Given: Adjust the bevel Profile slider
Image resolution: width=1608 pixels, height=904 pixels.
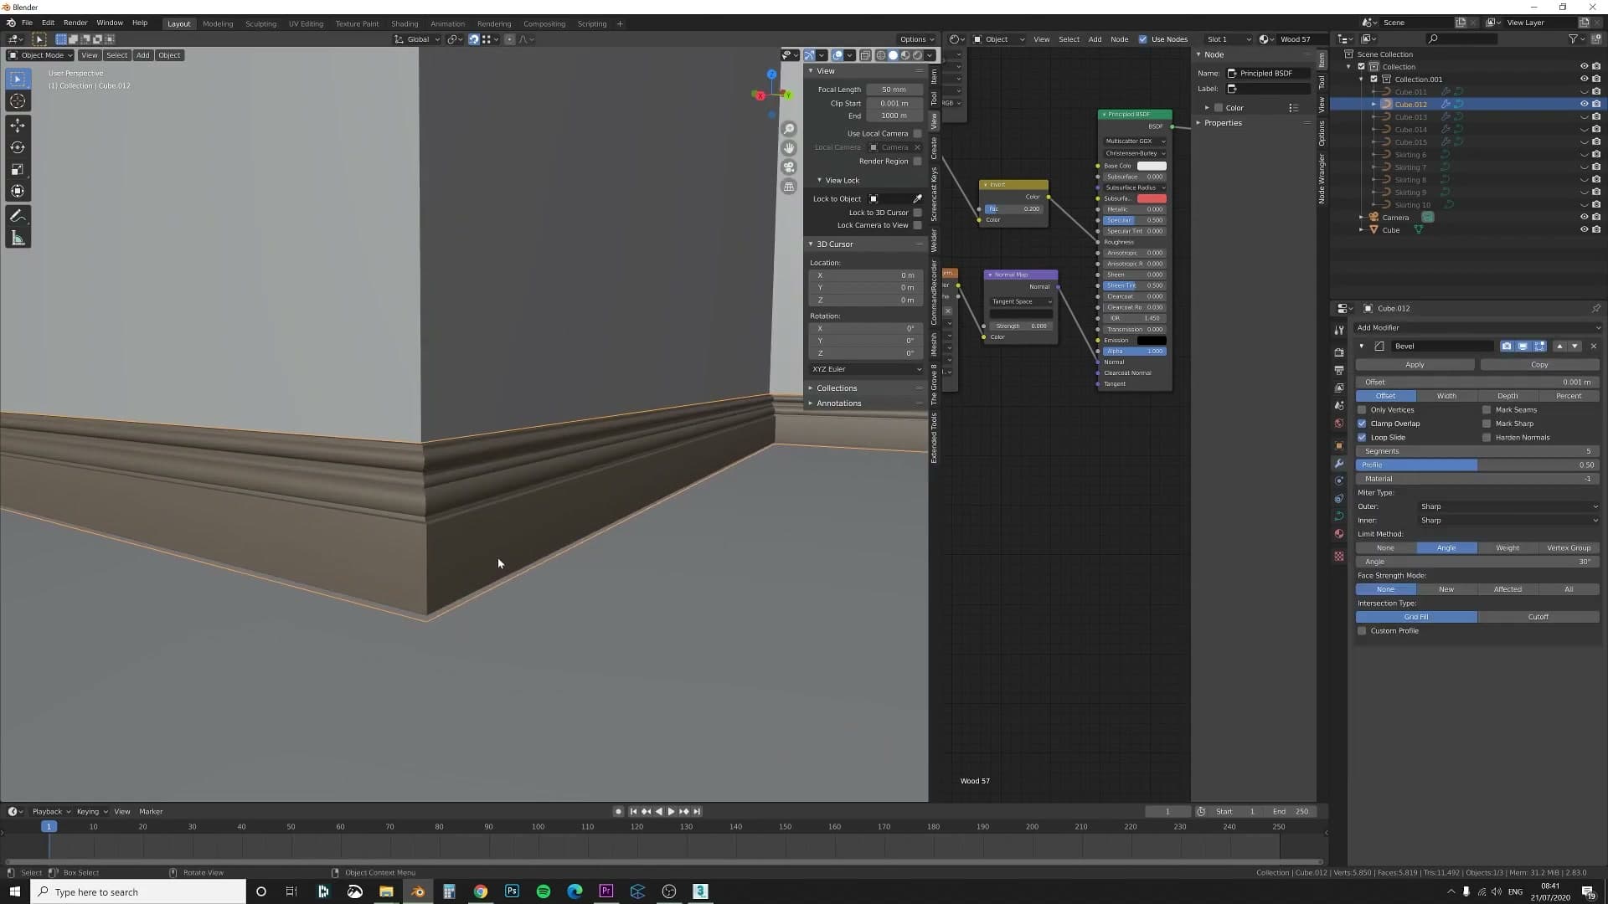Looking at the screenshot, I should pos(1477,465).
